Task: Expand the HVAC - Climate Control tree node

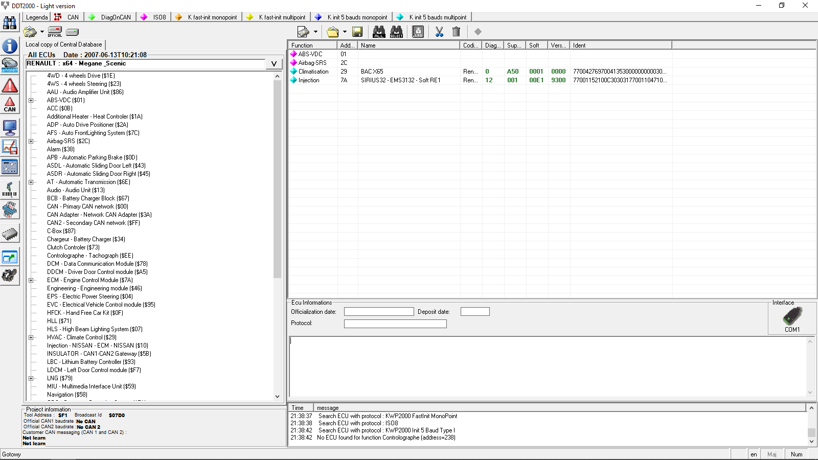Action: 31,337
